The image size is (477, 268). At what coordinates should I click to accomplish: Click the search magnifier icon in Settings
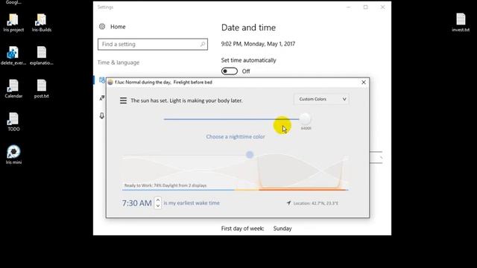(x=203, y=45)
